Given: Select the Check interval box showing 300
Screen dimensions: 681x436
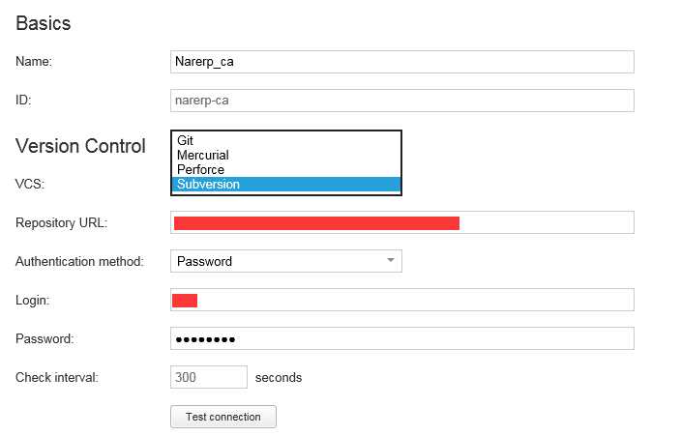Looking at the screenshot, I should click(x=208, y=377).
